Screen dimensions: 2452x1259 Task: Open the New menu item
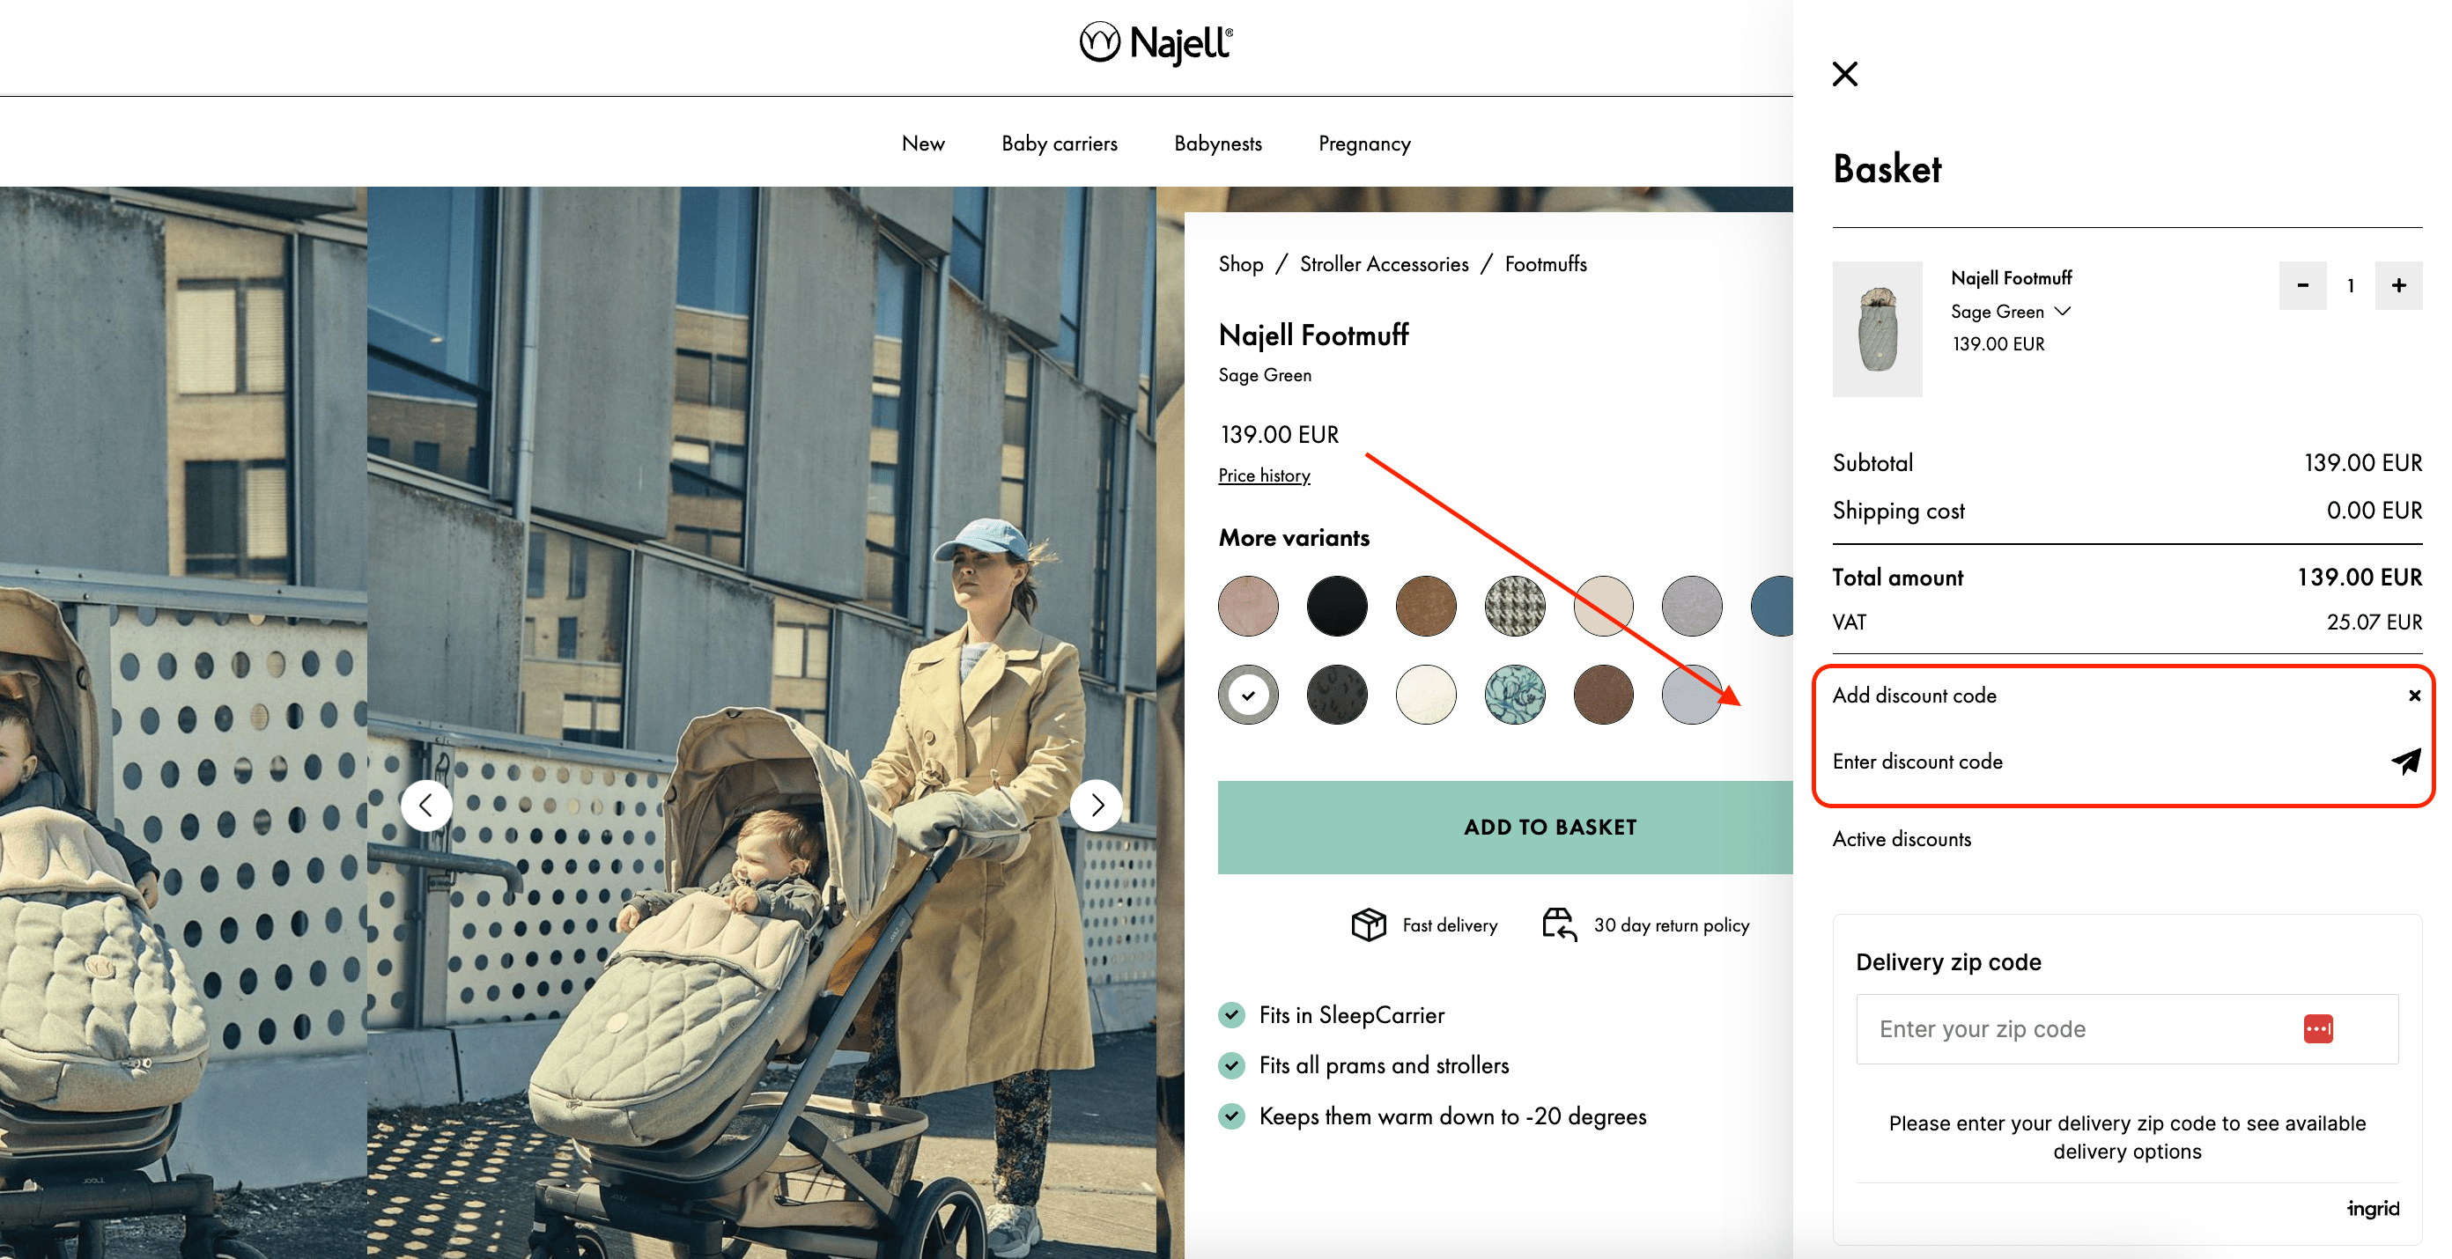(922, 144)
